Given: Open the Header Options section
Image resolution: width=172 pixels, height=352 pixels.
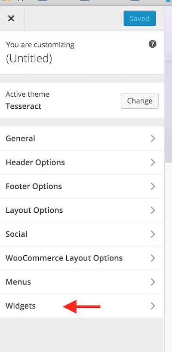Looking at the screenshot, I should click(82, 162).
